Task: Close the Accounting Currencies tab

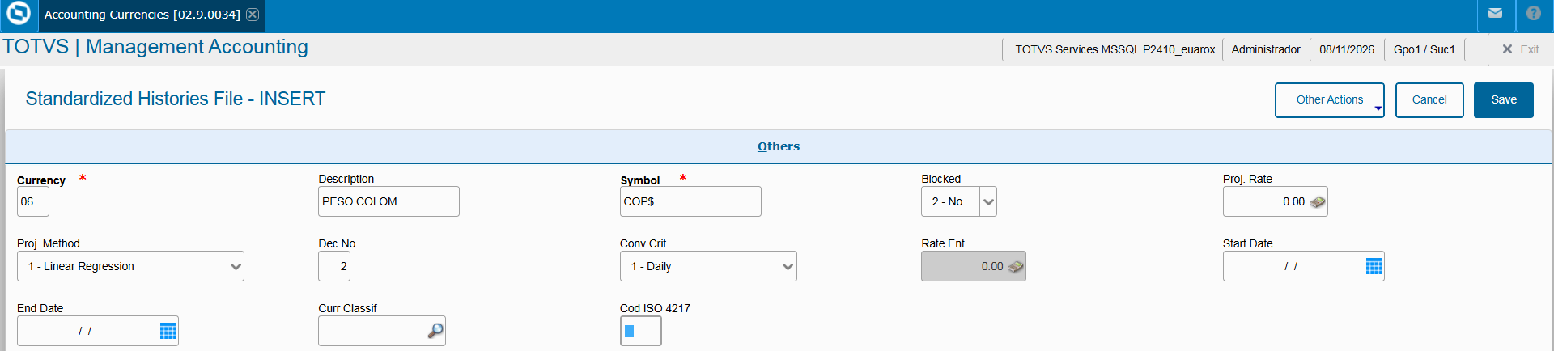Action: click(253, 15)
